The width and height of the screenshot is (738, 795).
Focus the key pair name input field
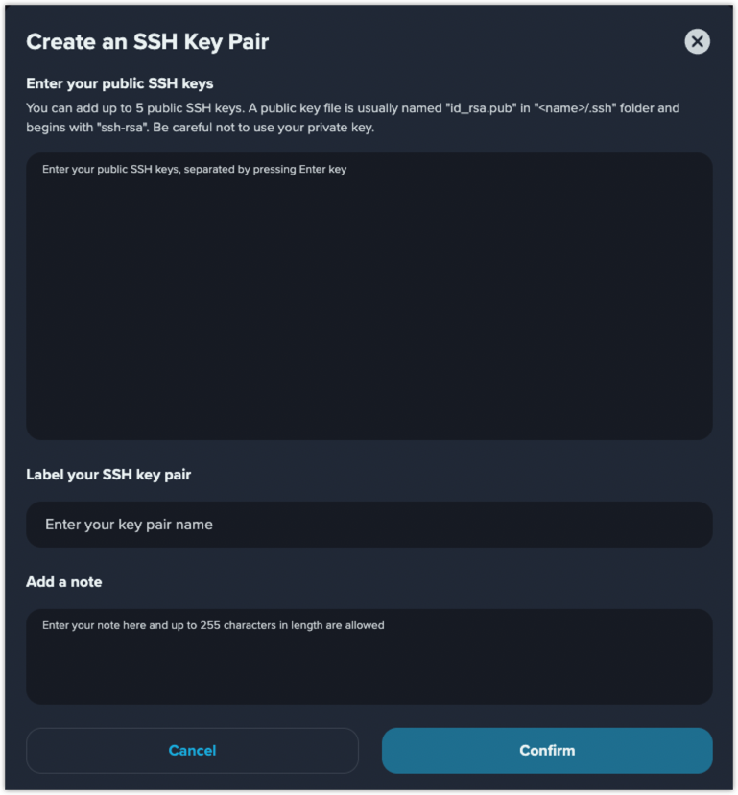coord(369,525)
